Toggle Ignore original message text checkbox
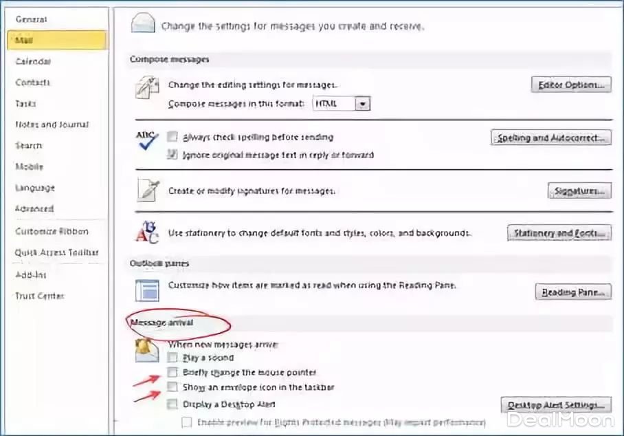Image resolution: width=624 pixels, height=436 pixels. 172,155
